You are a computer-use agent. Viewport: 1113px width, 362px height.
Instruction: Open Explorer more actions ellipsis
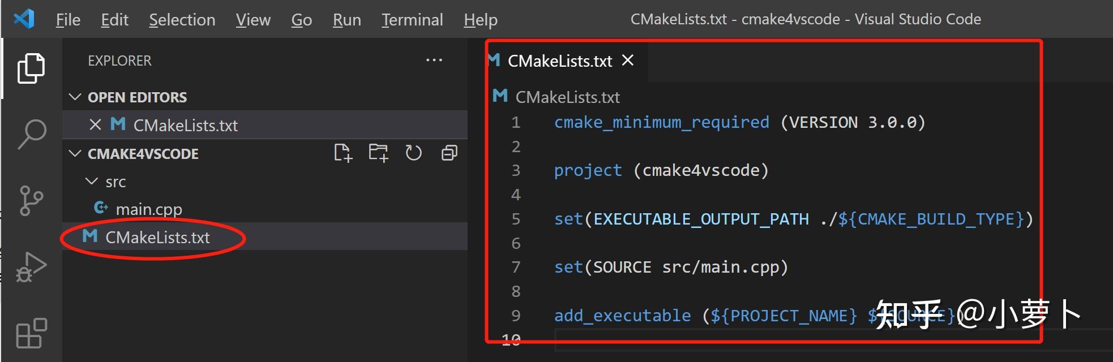click(434, 60)
